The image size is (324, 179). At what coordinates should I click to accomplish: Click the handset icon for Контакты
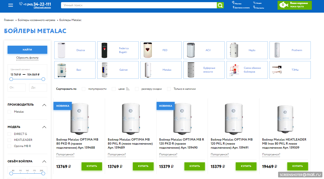point(254,7)
